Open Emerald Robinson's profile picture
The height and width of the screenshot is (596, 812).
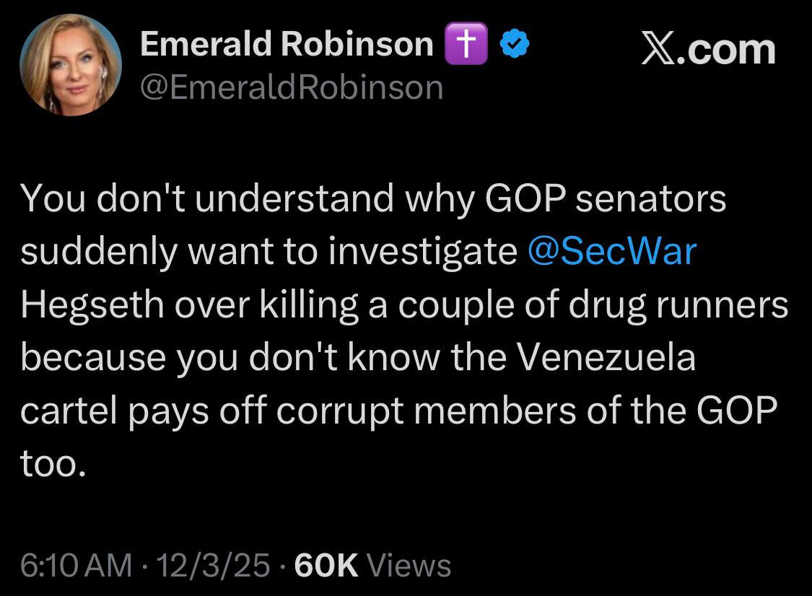click(70, 65)
